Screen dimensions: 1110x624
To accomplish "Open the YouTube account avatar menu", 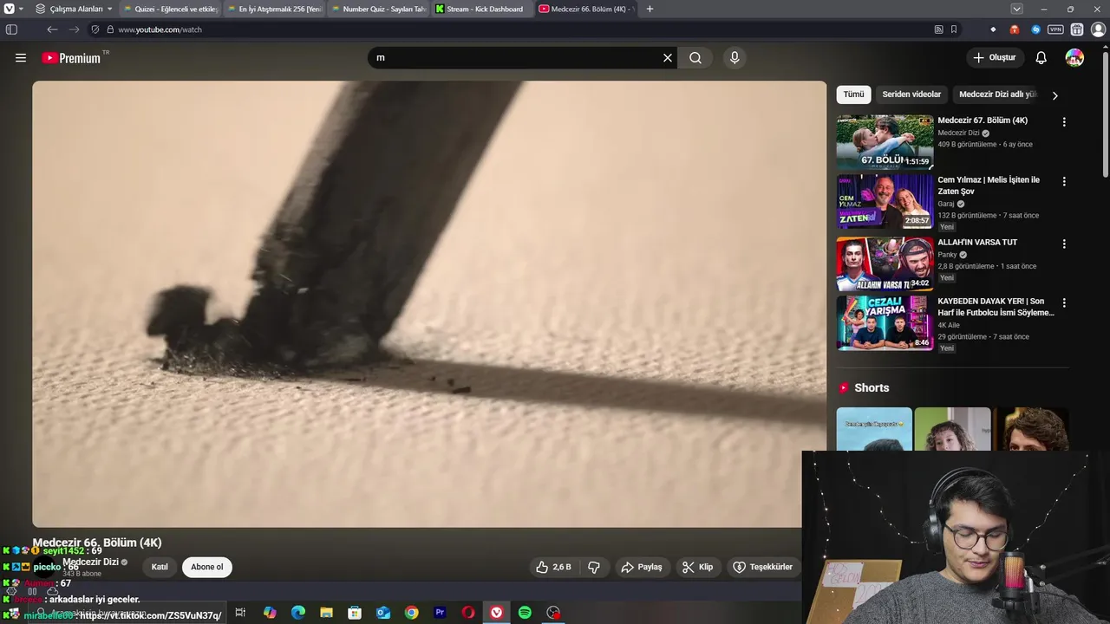I will click(1074, 58).
